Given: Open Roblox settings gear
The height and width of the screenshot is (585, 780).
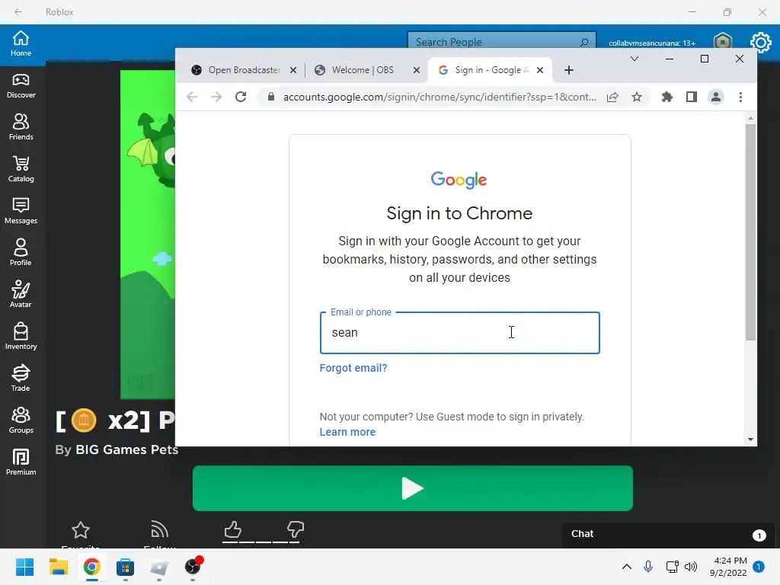Looking at the screenshot, I should pyautogui.click(x=761, y=43).
